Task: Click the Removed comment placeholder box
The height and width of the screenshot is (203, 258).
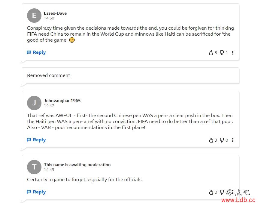Action: pyautogui.click(x=130, y=75)
